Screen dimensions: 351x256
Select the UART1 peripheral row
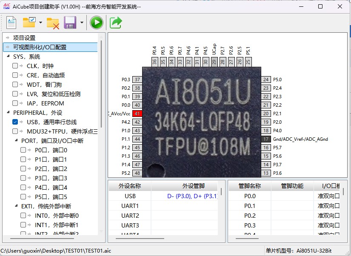(163, 206)
